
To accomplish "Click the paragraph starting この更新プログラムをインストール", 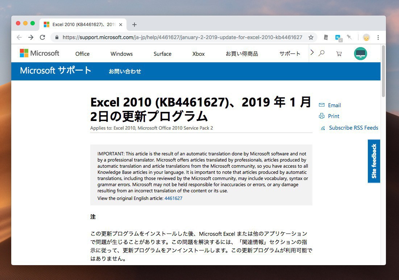I will pyautogui.click(x=201, y=246).
